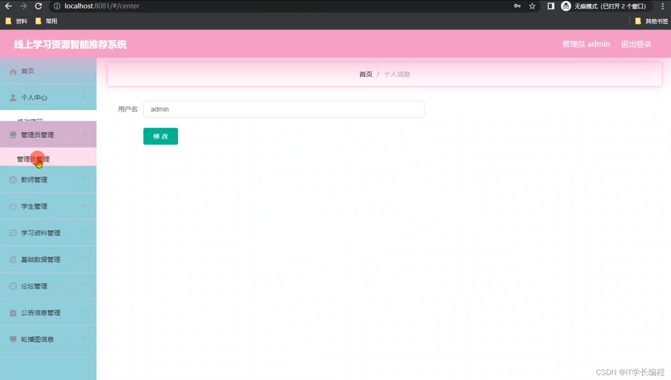The width and height of the screenshot is (671, 380).
Task: Click the 管理员管理 book icon in sidebar
Action: click(12, 135)
